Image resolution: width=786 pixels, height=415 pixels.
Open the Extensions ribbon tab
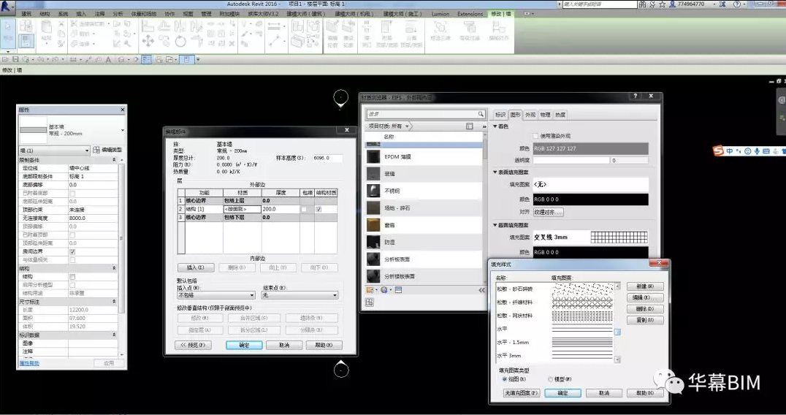[470, 14]
